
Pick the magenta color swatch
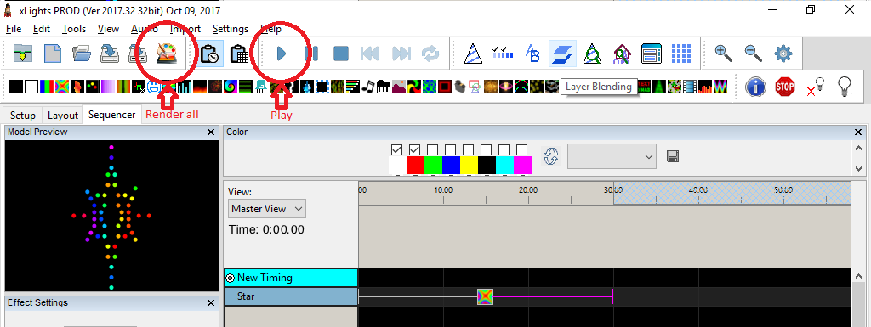coord(522,165)
